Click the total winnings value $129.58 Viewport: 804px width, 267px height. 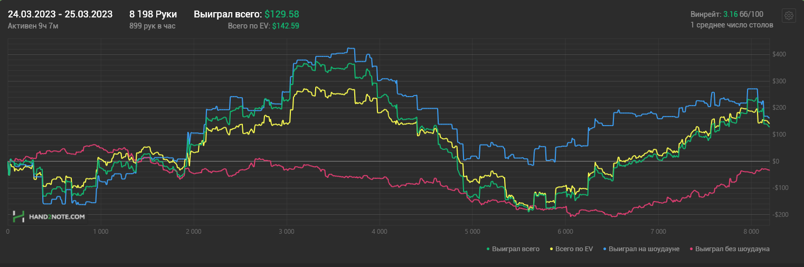point(283,14)
